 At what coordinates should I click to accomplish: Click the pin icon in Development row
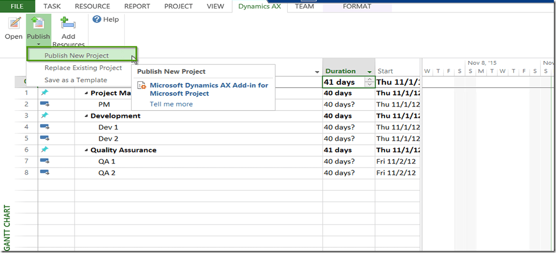tap(44, 115)
